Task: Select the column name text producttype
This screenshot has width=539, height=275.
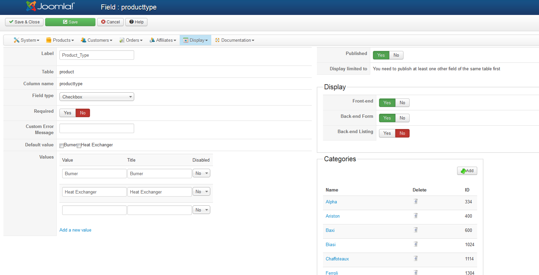Action: tap(71, 84)
